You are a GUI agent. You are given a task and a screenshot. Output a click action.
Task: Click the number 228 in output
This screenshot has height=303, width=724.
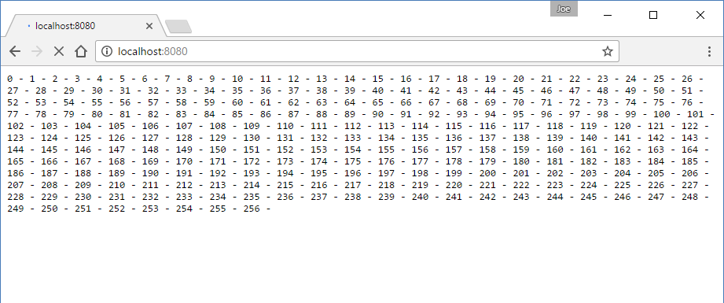(16, 197)
